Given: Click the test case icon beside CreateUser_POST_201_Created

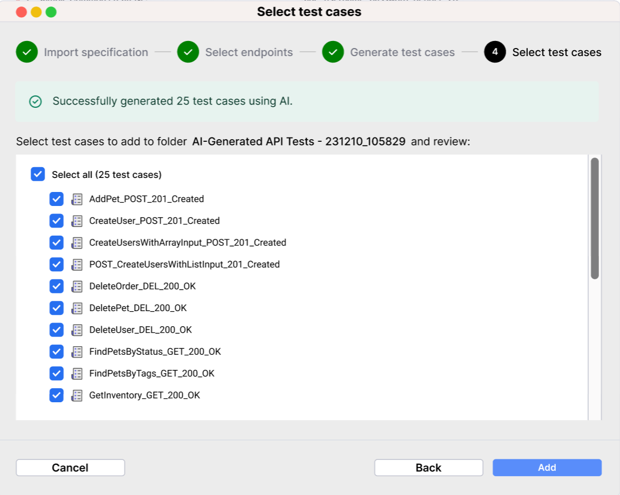Looking at the screenshot, I should pos(77,221).
